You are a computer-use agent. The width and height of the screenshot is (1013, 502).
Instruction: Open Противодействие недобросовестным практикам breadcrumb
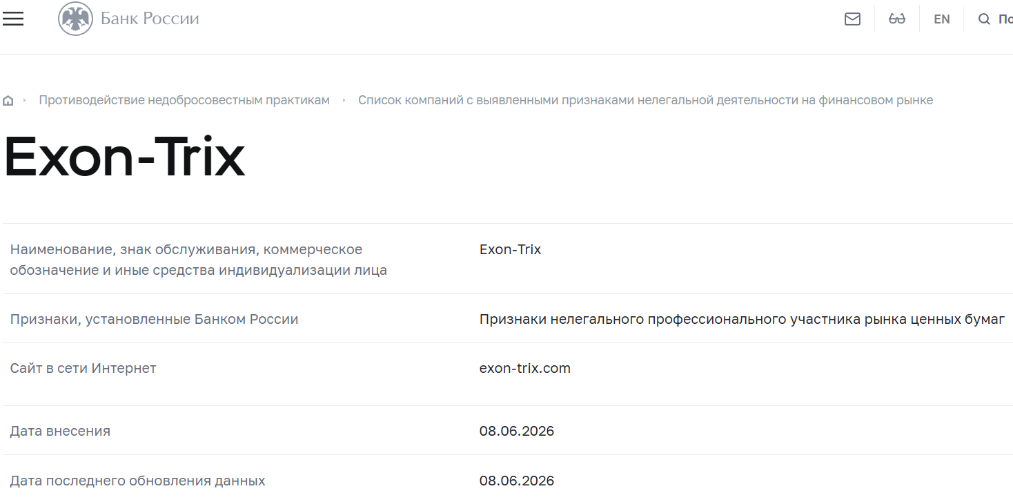pyautogui.click(x=184, y=100)
